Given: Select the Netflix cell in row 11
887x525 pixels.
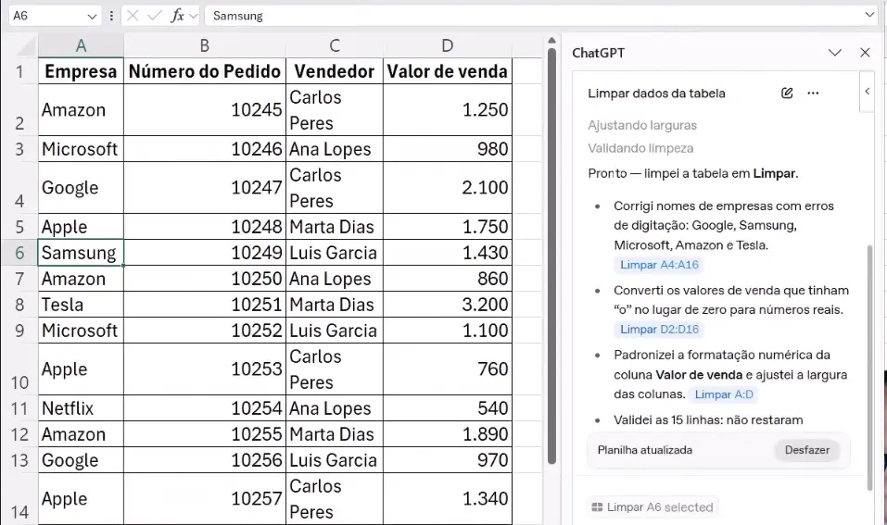Looking at the screenshot, I should coord(81,408).
